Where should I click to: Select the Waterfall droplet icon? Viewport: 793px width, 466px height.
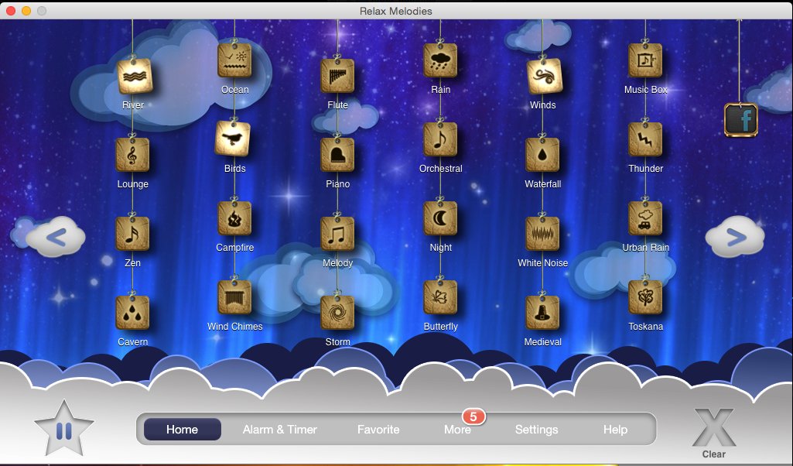542,155
